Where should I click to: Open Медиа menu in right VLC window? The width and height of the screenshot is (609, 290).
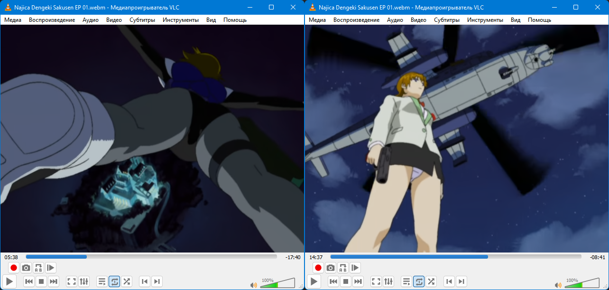(x=317, y=20)
